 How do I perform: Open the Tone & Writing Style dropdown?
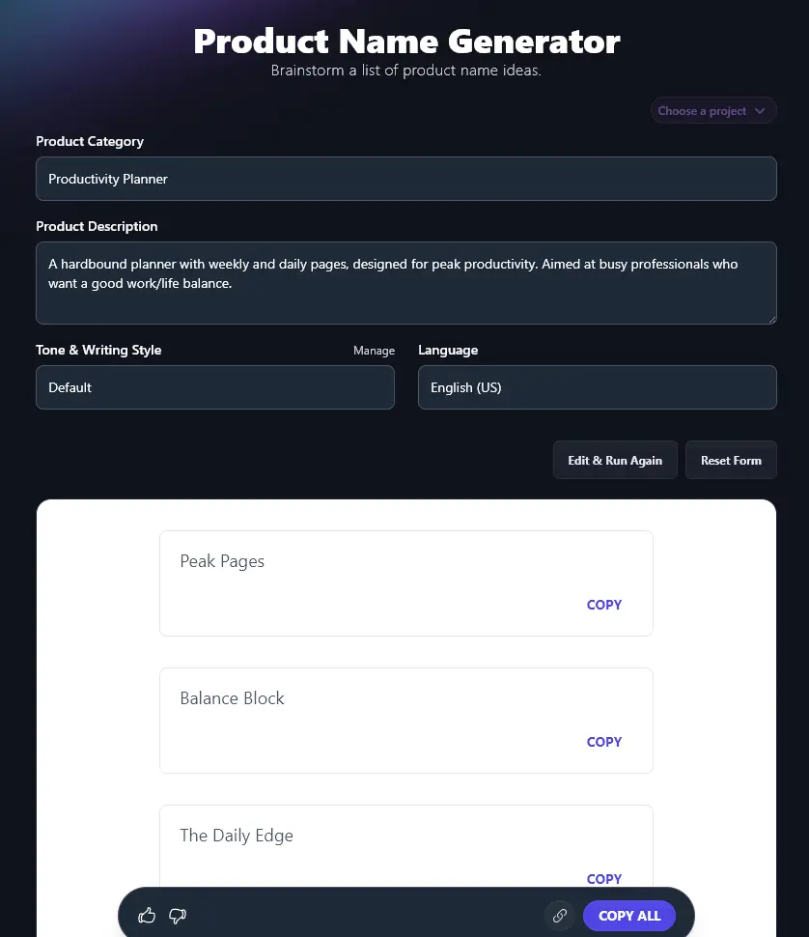coord(214,387)
